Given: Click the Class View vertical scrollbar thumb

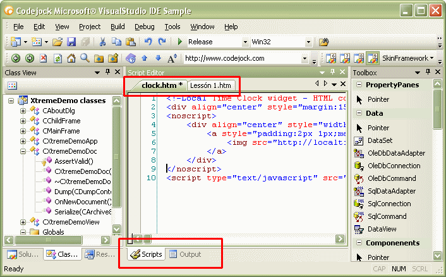Looking at the screenshot, I should [x=117, y=157].
